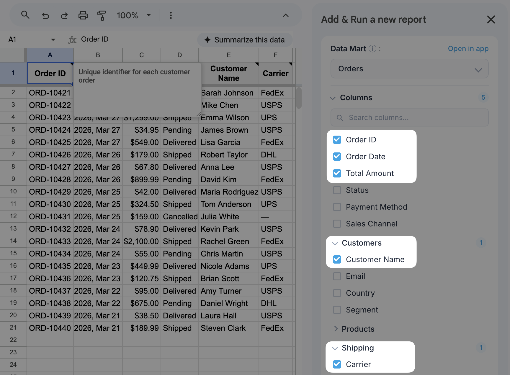Click the redo arrow icon
Viewport: 510px width, 375px height.
click(x=64, y=15)
